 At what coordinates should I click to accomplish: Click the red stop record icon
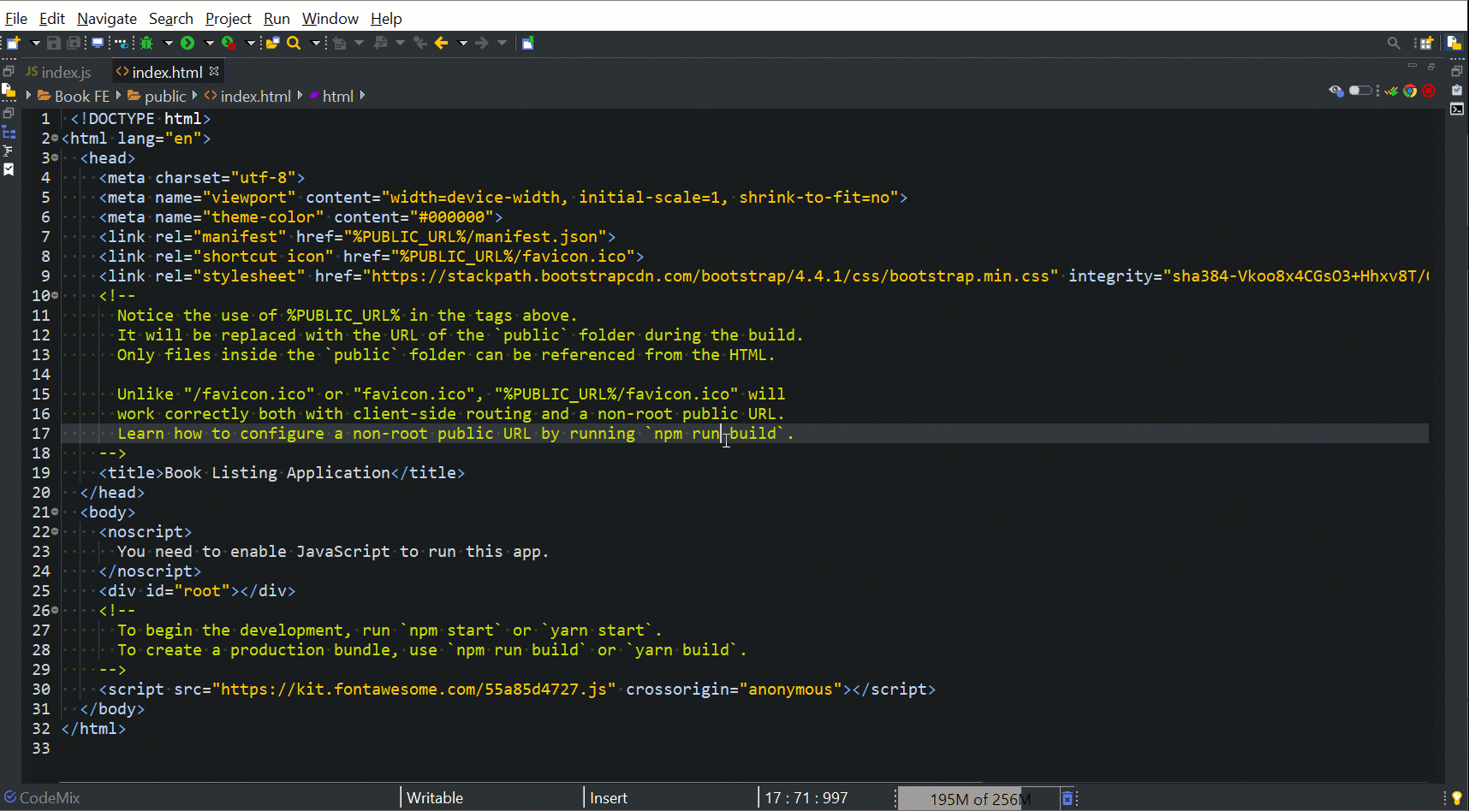click(x=1429, y=91)
